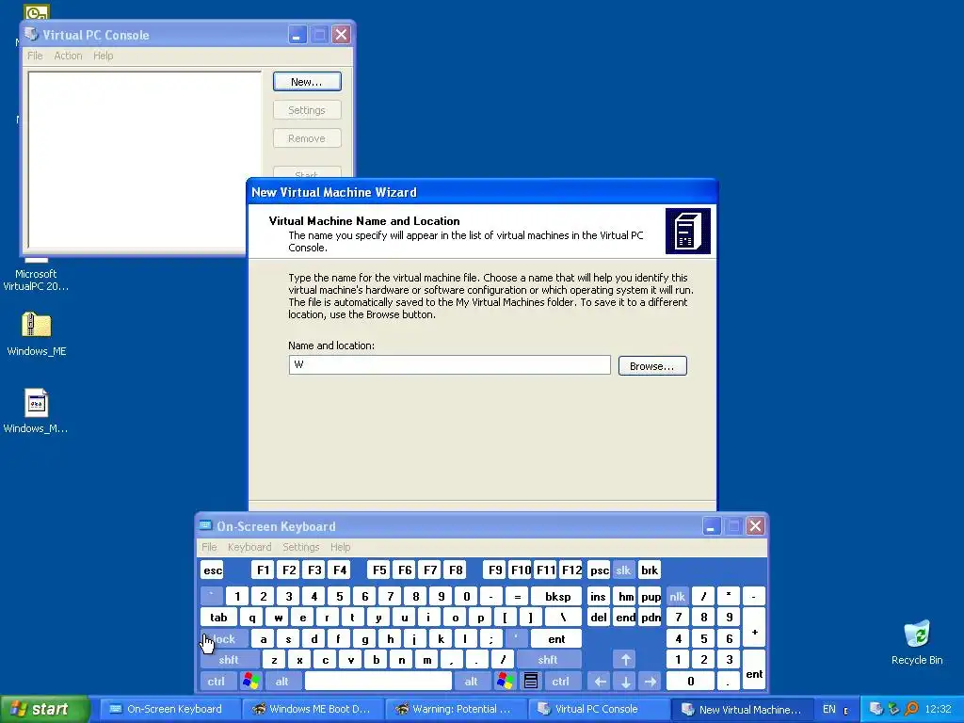
Task: Click the hm home key
Action: tap(626, 596)
